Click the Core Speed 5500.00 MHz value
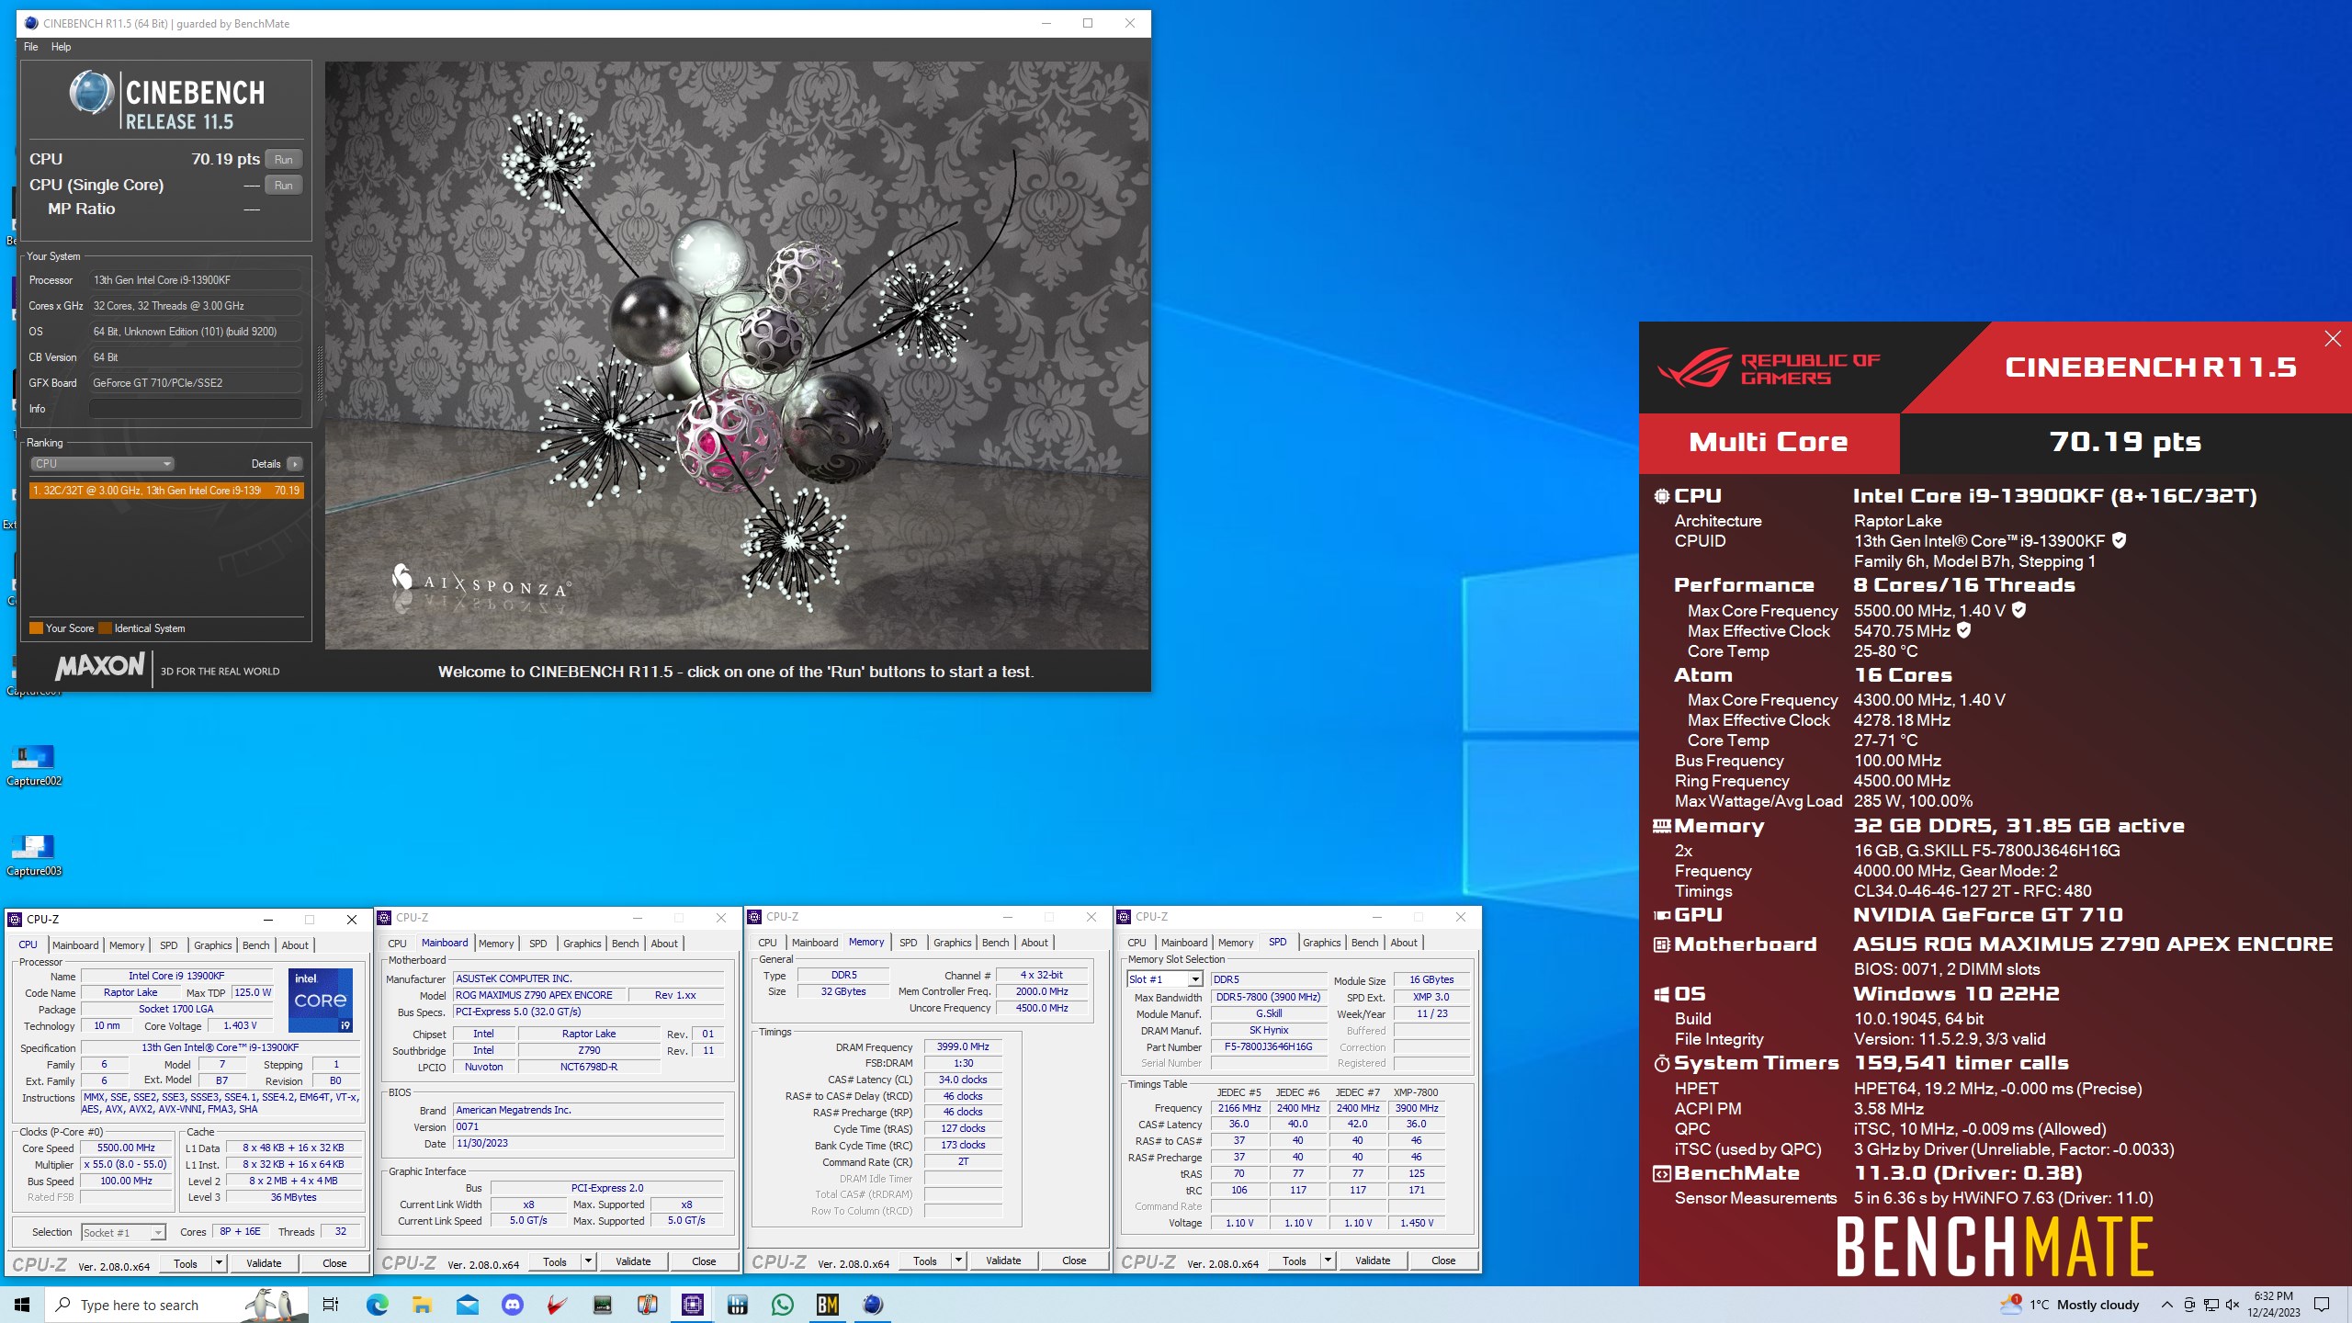 point(127,1148)
